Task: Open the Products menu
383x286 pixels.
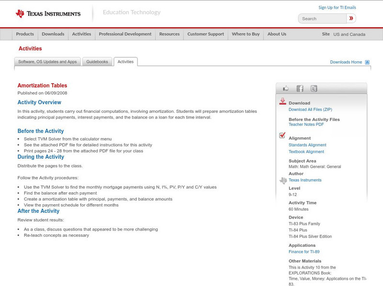Action: [25, 34]
